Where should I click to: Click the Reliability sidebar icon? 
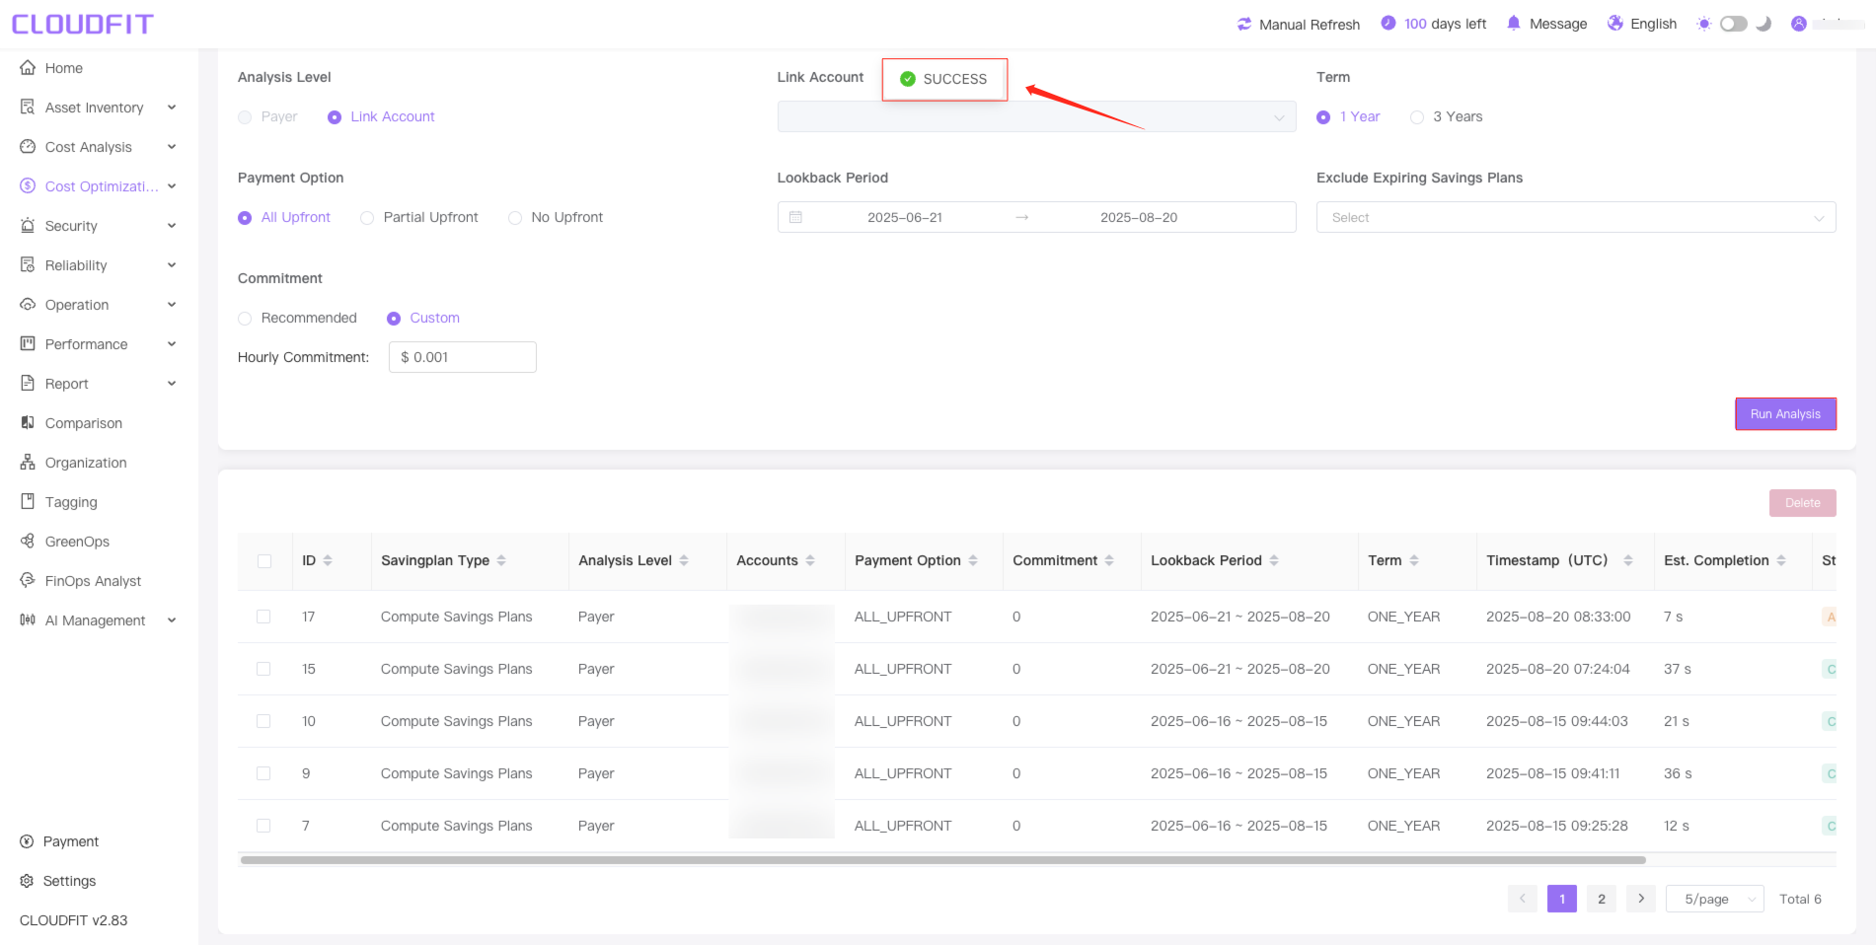28,265
